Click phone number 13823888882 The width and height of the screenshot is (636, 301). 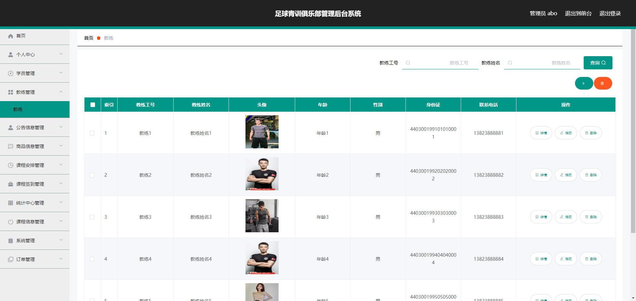(x=489, y=175)
